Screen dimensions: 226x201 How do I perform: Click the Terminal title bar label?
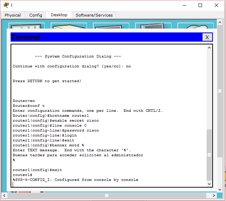point(25,37)
